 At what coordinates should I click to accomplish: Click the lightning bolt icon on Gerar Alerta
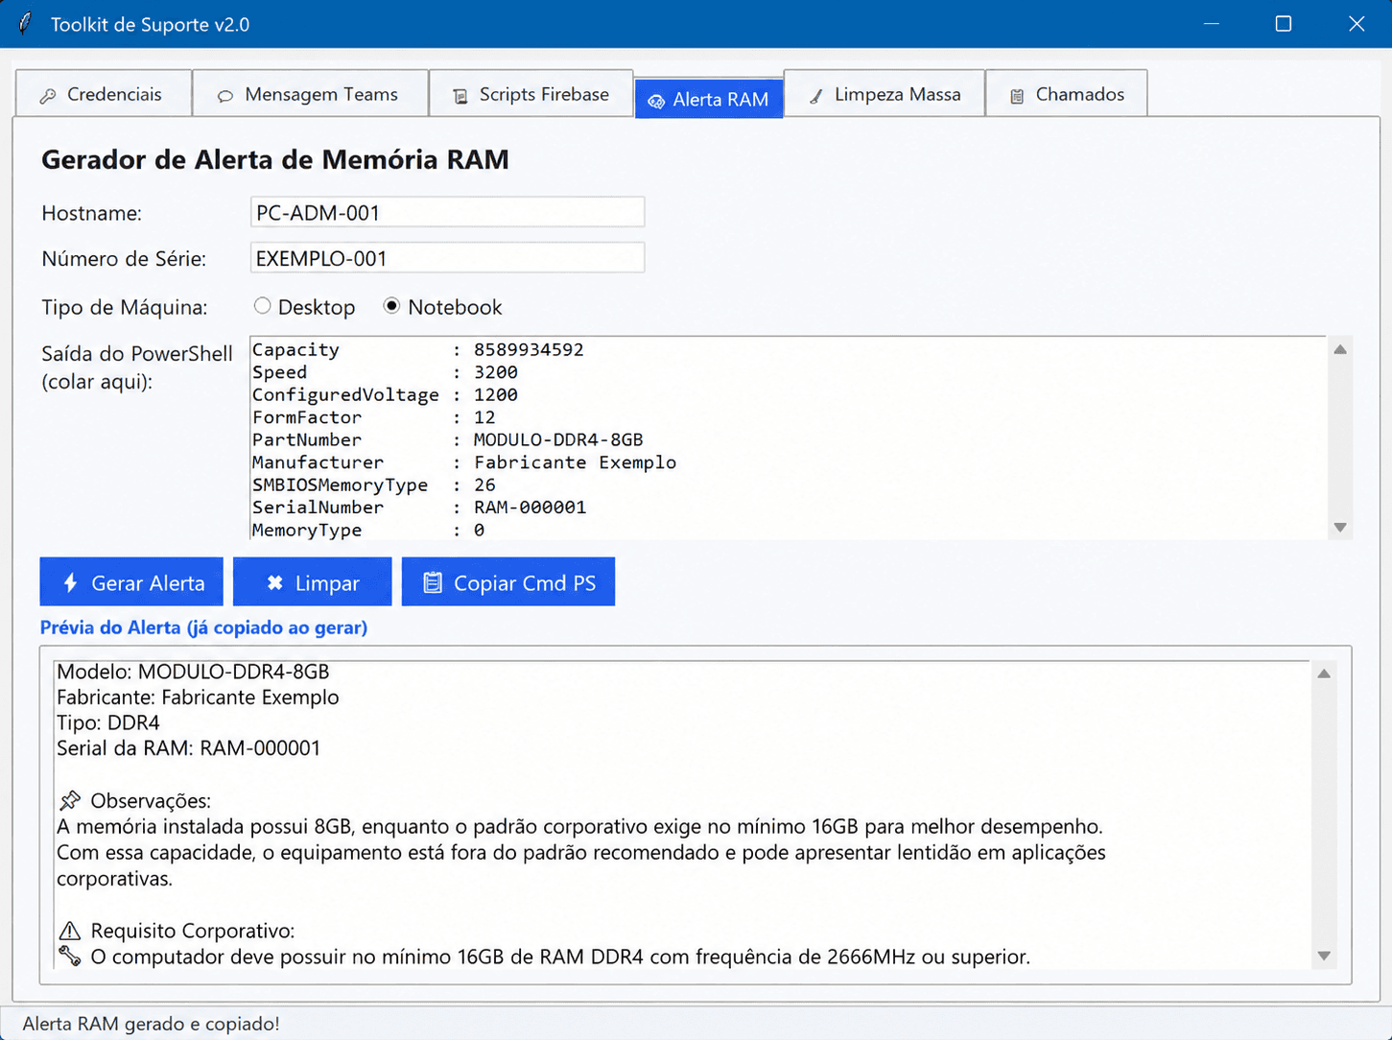tap(70, 582)
